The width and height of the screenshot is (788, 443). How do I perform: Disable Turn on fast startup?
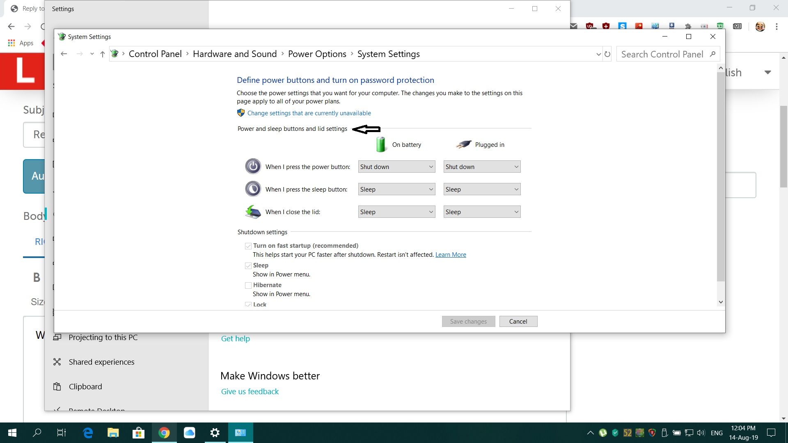point(248,246)
